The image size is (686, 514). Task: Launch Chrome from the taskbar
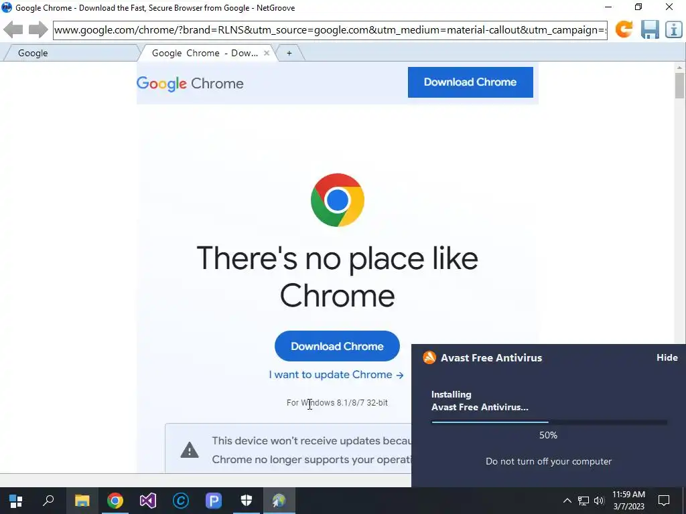coord(115,501)
